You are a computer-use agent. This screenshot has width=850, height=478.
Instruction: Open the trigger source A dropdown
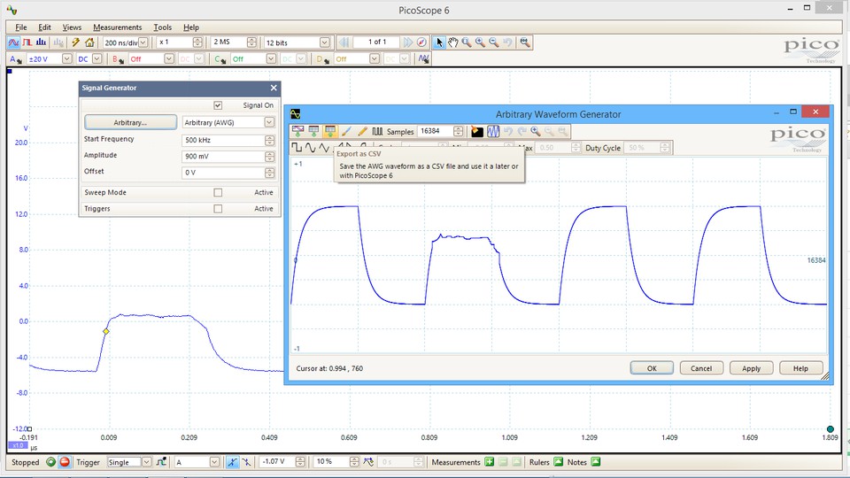pyautogui.click(x=214, y=462)
